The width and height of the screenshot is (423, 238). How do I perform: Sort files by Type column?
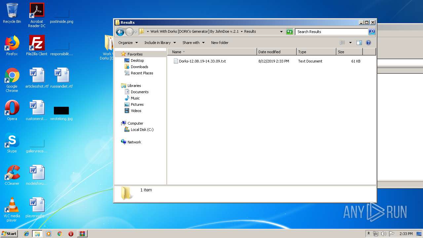tap(316, 52)
